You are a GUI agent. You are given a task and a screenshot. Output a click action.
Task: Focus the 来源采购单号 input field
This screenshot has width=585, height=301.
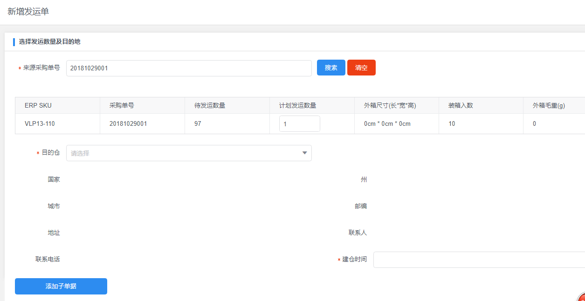point(189,68)
